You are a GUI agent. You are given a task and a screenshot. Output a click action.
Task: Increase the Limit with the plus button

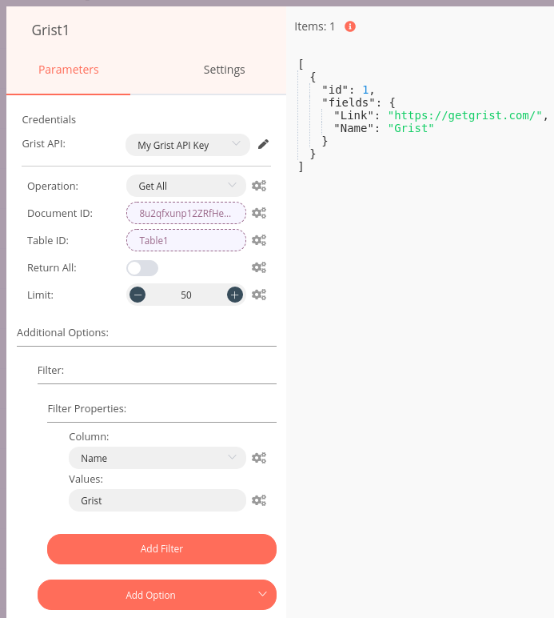[x=234, y=295]
